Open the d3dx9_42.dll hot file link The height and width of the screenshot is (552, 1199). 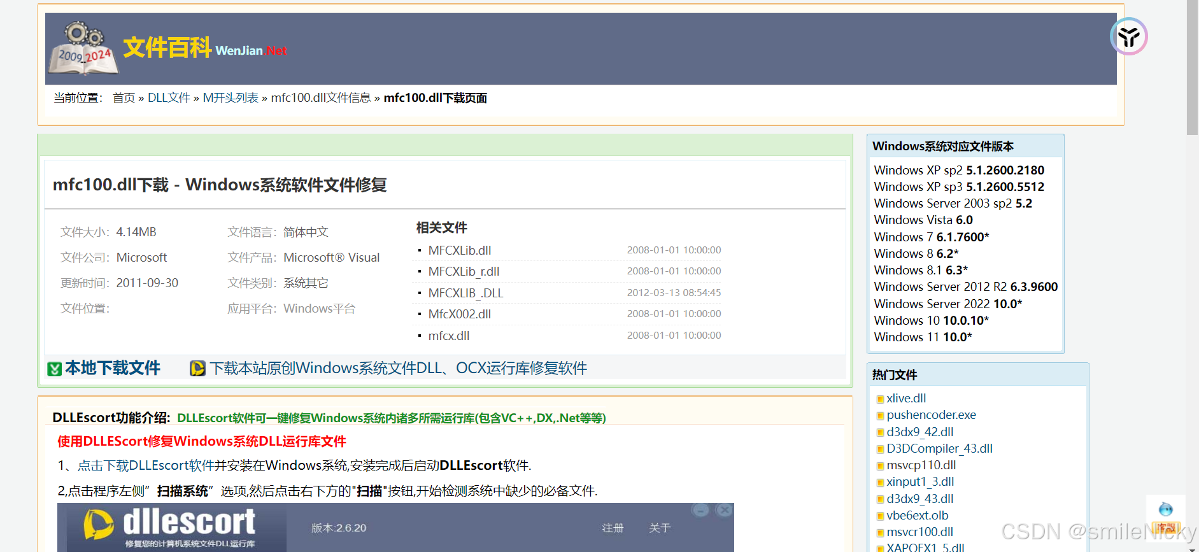[919, 432]
